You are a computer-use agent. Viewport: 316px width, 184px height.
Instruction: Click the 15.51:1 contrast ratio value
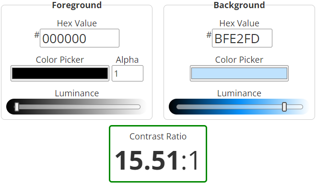(157, 161)
